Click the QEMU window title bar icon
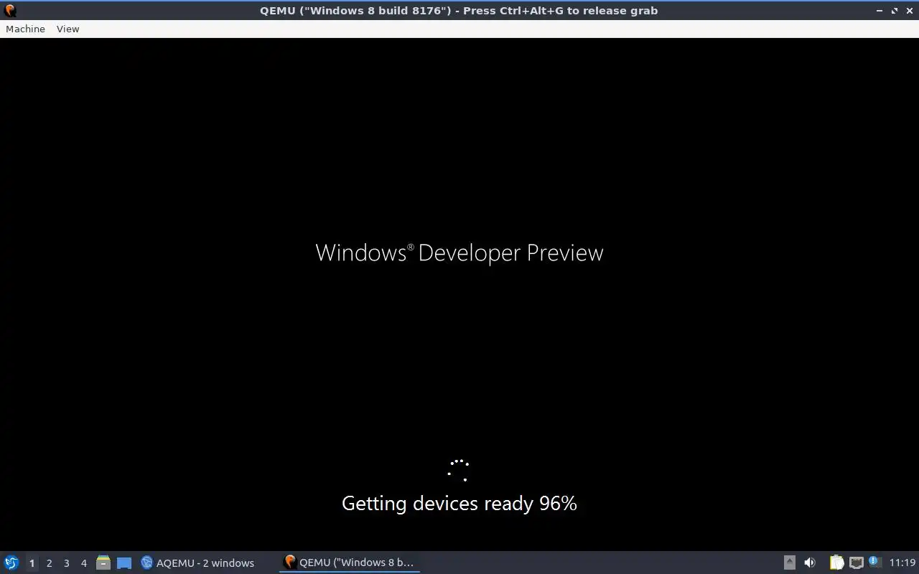 10,10
